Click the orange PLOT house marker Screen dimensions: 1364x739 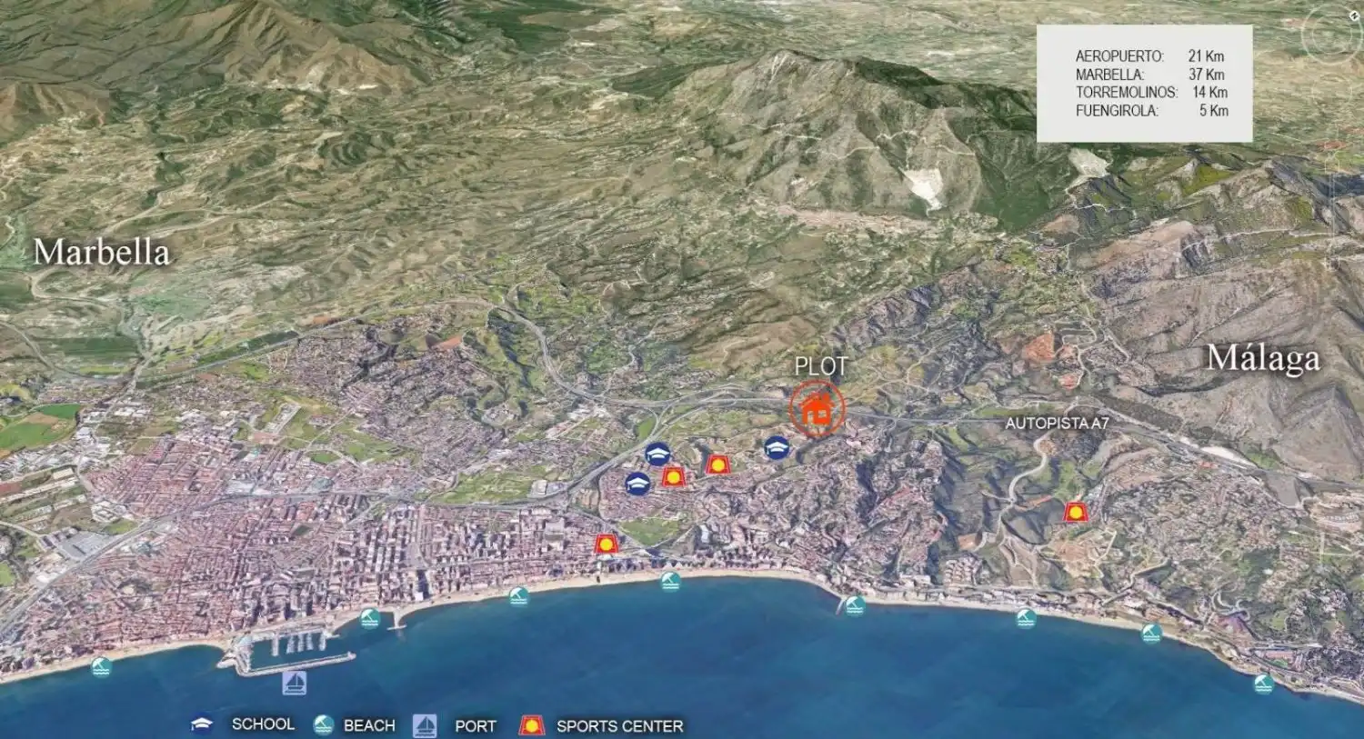tap(817, 409)
